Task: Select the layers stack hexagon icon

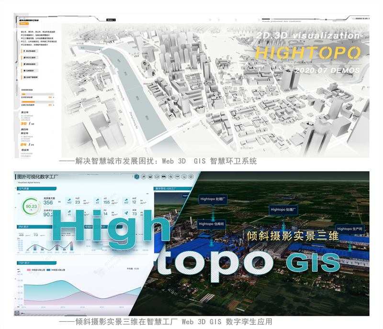Action: (x=191, y=177)
